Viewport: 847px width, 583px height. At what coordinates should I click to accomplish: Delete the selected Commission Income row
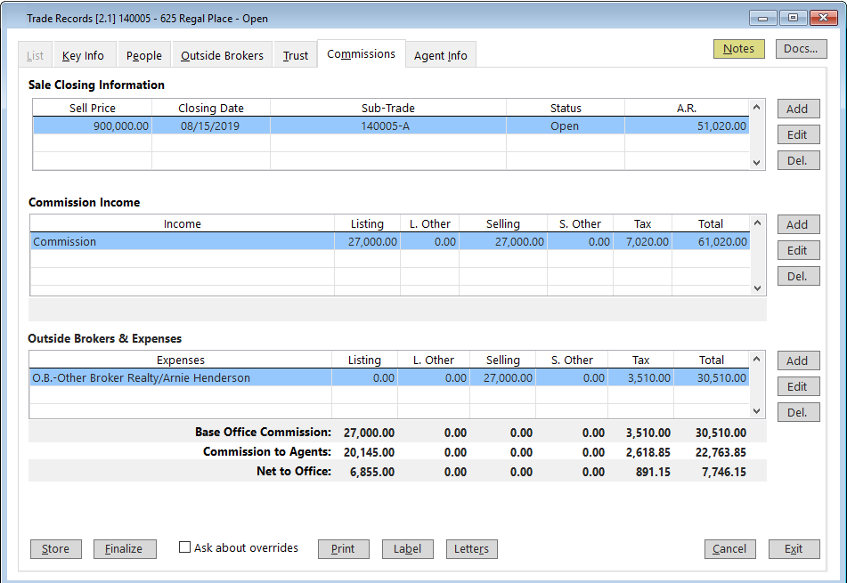pos(798,276)
